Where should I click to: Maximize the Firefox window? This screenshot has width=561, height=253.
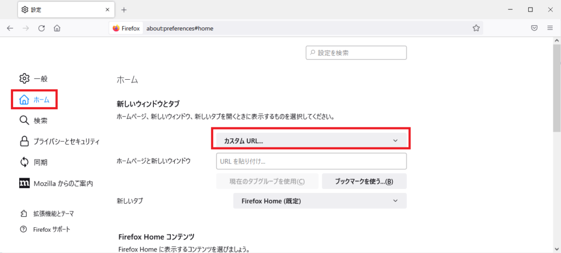tap(530, 10)
